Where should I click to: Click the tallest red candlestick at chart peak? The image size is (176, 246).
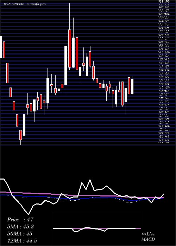pyautogui.click(x=70, y=48)
